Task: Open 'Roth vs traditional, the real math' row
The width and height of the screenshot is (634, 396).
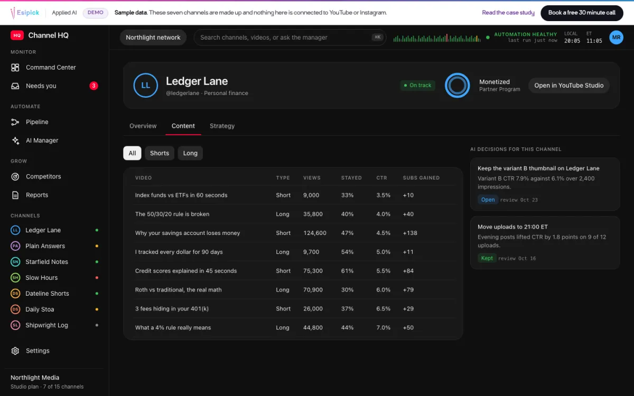Action: 293,290
